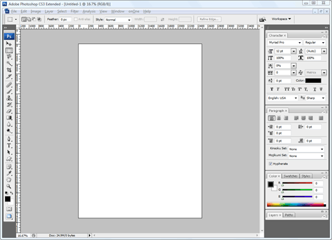The height and width of the screenshot is (240, 332).
Task: Toggle Underline in Character panel
Action: 315,89
